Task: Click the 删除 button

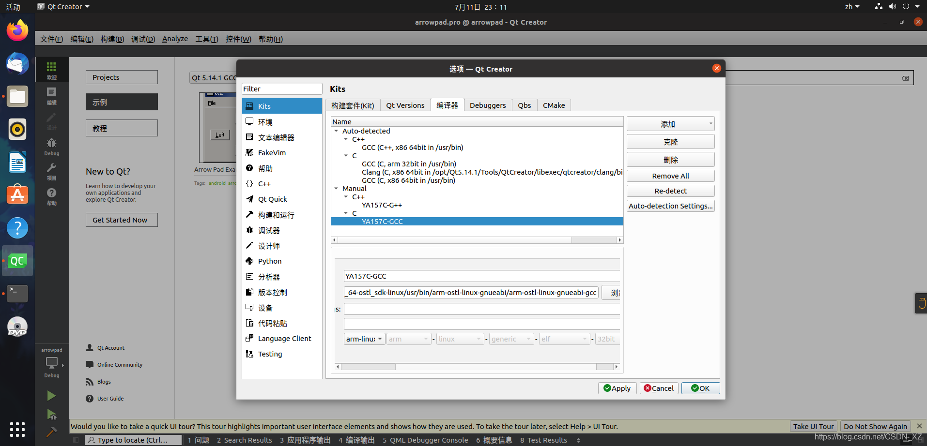Action: [x=670, y=160]
